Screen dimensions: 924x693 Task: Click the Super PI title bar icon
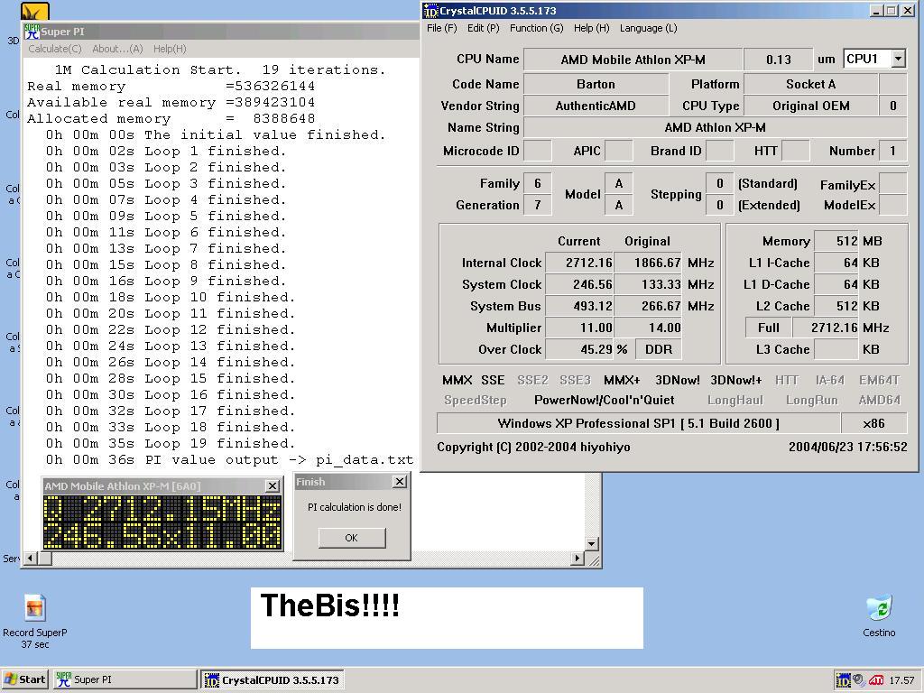coord(32,32)
